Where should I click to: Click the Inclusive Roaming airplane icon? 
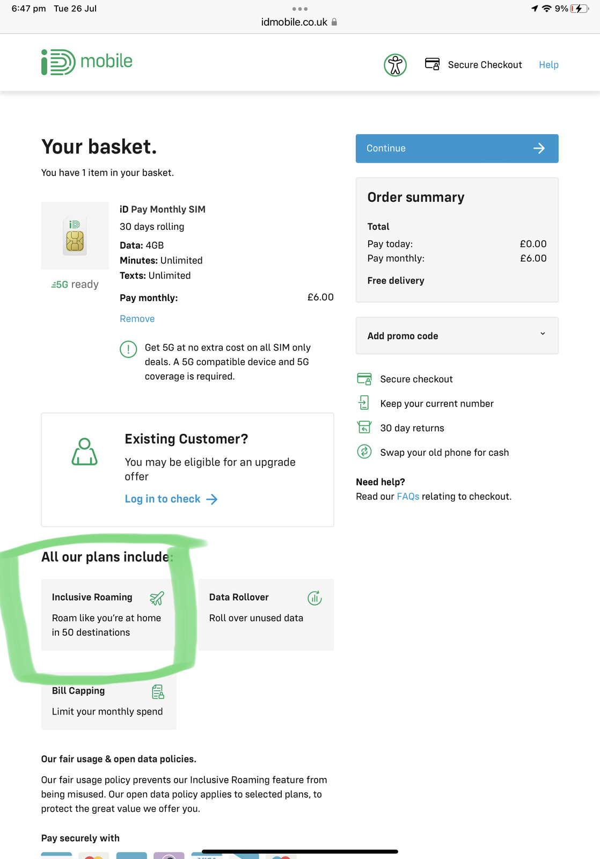[x=157, y=598]
